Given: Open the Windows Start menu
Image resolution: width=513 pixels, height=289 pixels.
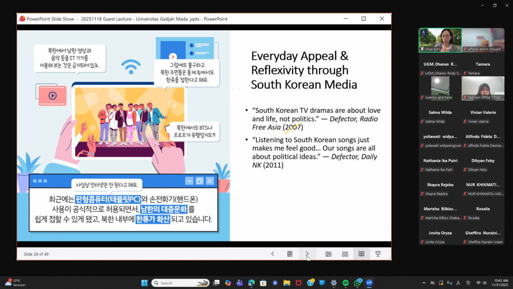Looking at the screenshot, I should click(144, 283).
